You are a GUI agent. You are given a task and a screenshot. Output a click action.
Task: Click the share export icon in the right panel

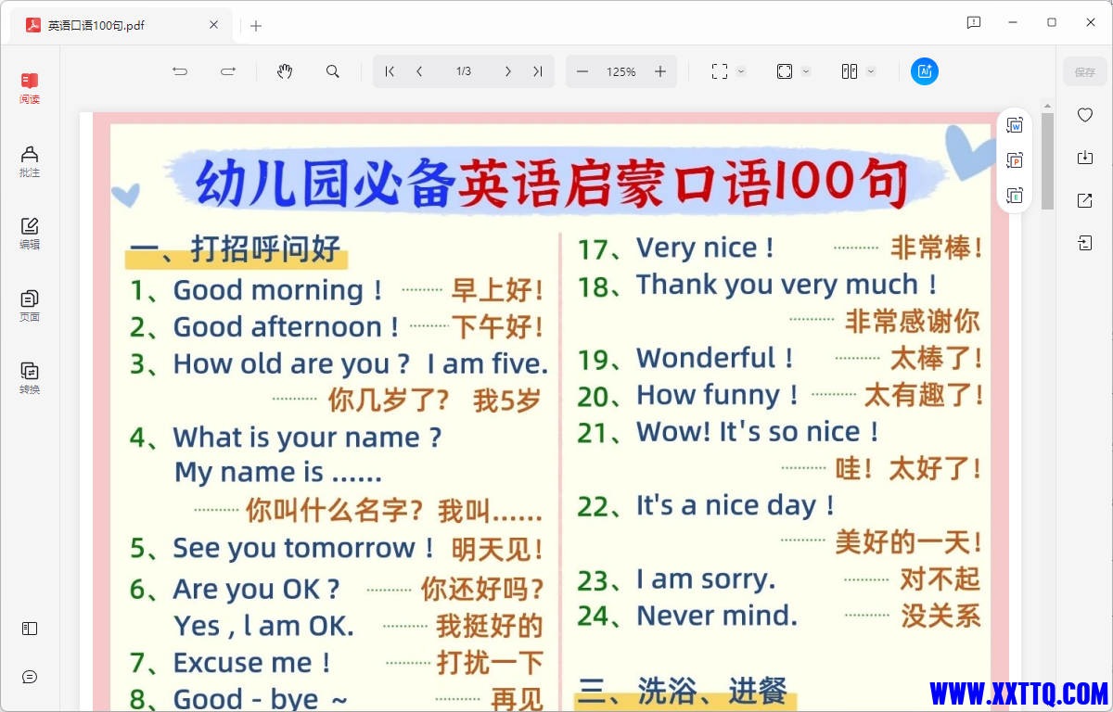1085,200
